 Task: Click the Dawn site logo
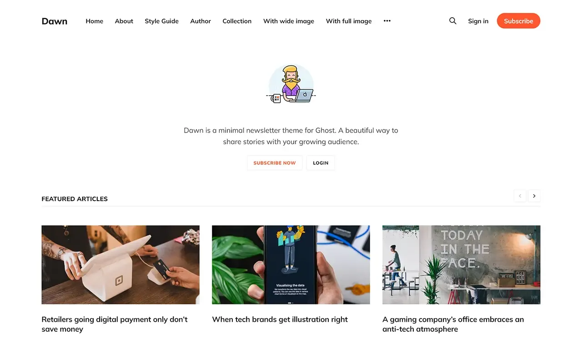pos(55,21)
